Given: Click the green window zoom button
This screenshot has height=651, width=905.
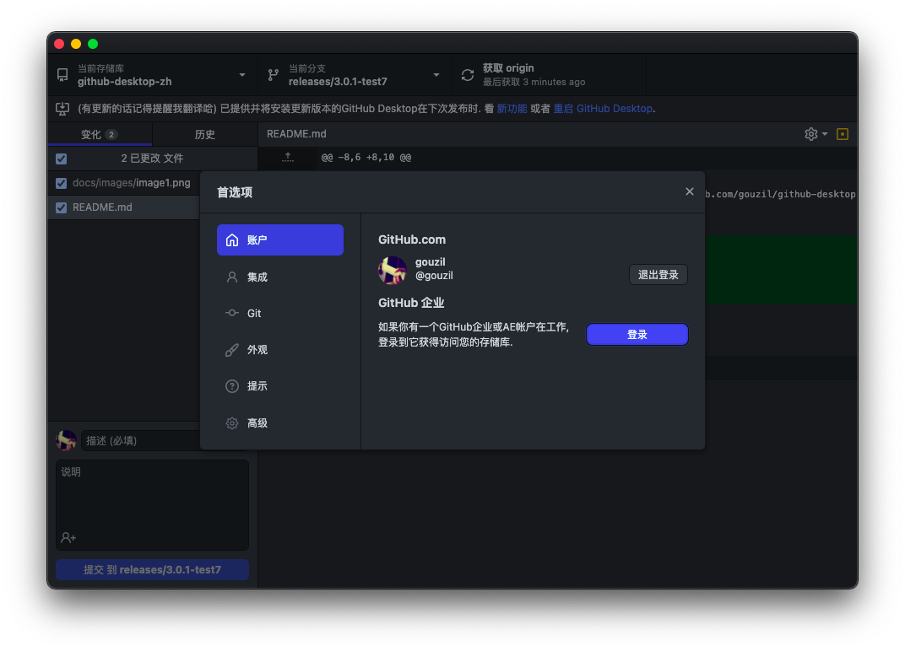Looking at the screenshot, I should (x=93, y=44).
